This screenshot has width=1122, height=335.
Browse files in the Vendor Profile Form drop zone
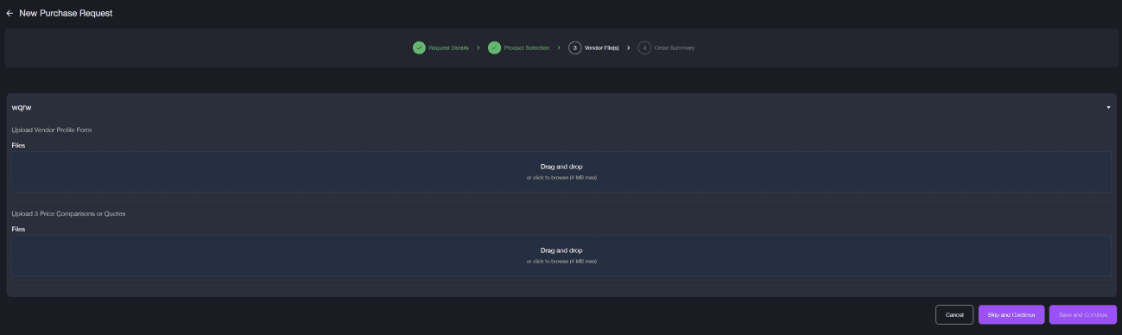click(561, 172)
